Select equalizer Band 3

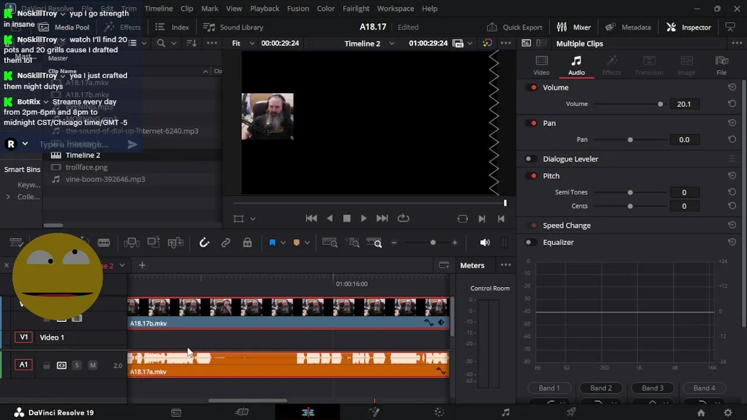(x=652, y=388)
